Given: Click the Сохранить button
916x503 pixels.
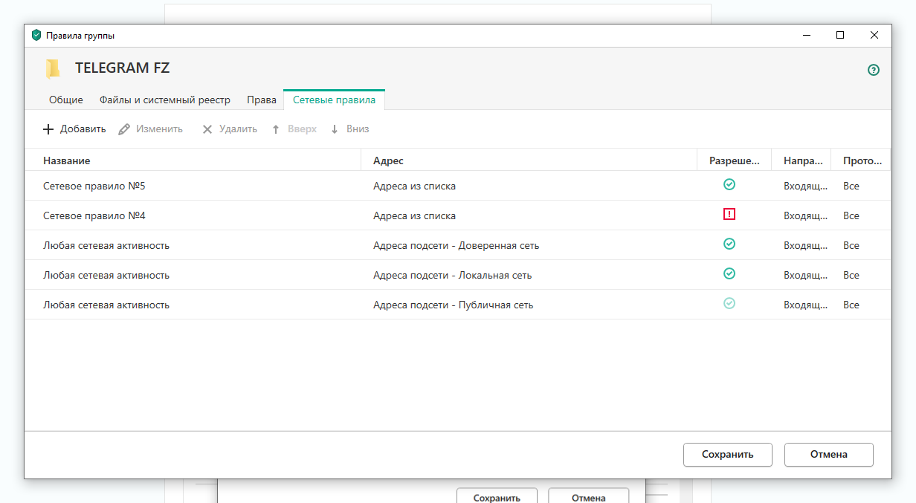Looking at the screenshot, I should pyautogui.click(x=728, y=455).
